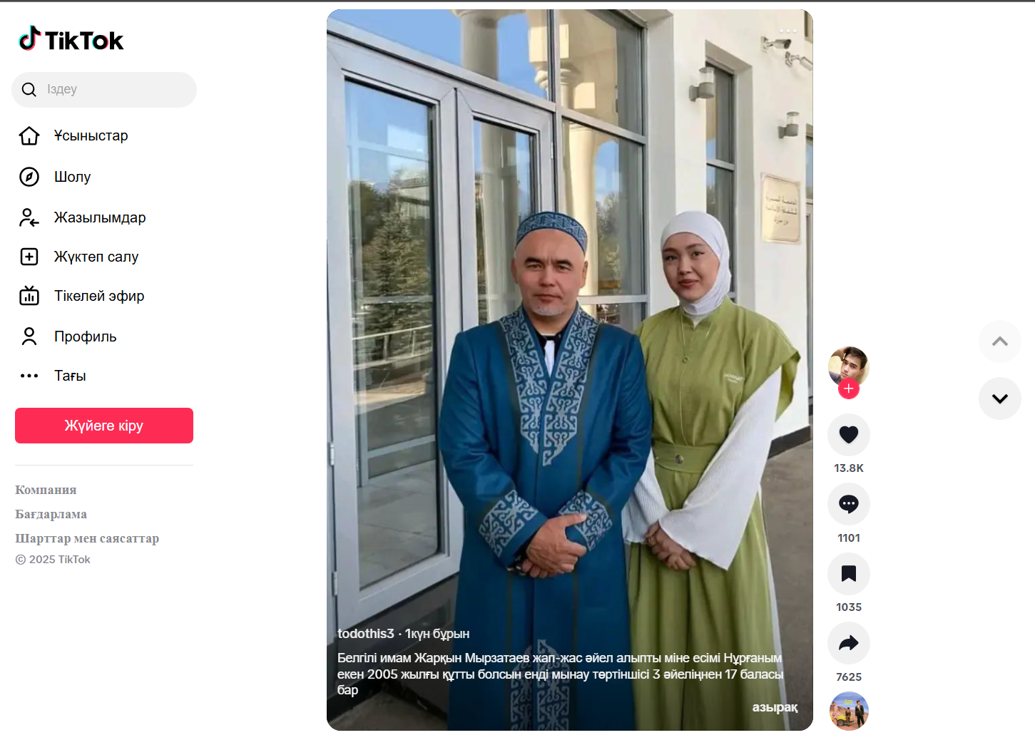Go to the next video with the down chevron
Image resolution: width=1035 pixels, height=735 pixels.
coord(999,399)
